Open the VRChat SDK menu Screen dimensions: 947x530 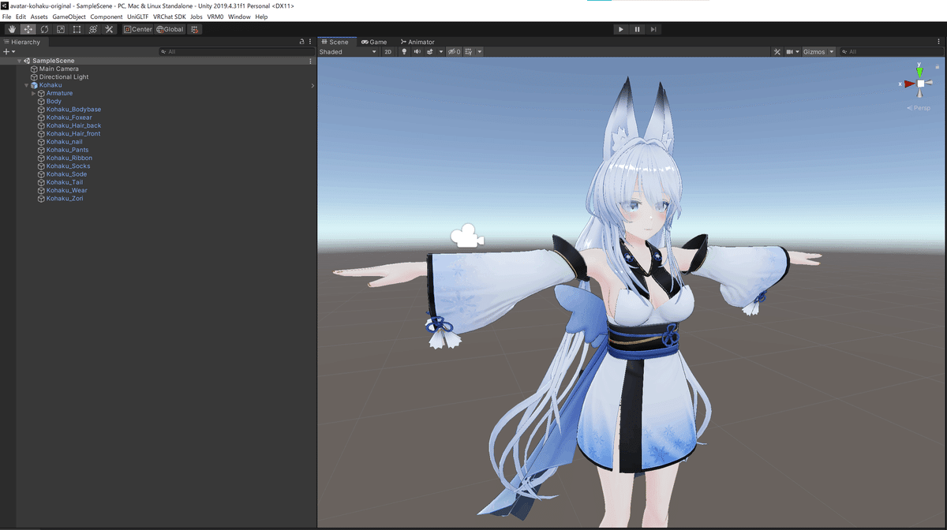170,17
